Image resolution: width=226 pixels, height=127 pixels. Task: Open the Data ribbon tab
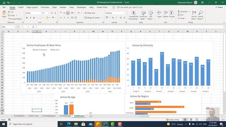pyautogui.click(x=54, y=7)
